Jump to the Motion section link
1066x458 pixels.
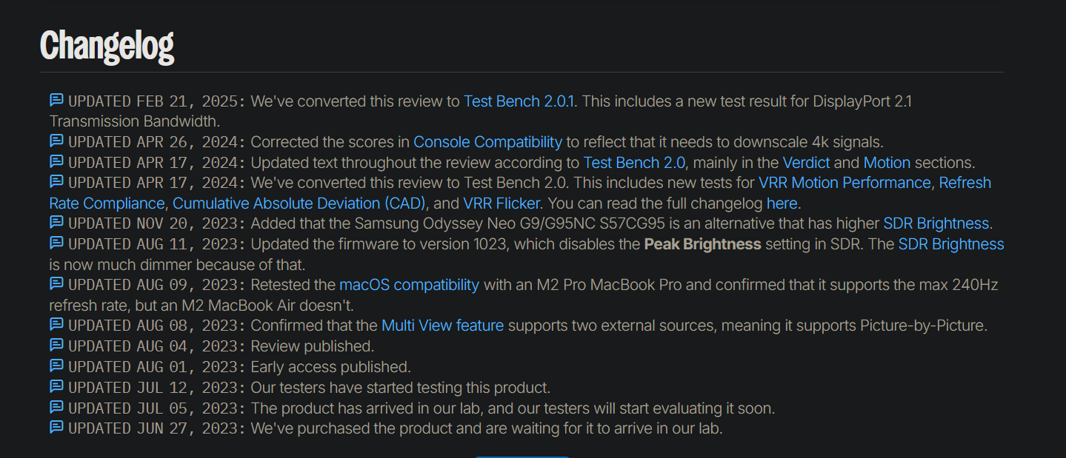tap(887, 163)
